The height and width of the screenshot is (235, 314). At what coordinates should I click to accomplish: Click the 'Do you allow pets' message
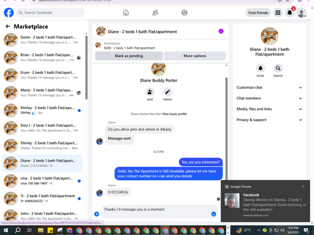(x=139, y=129)
